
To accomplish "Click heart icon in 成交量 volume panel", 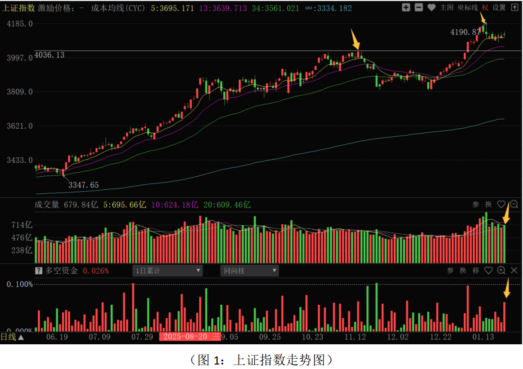I will [501, 205].
